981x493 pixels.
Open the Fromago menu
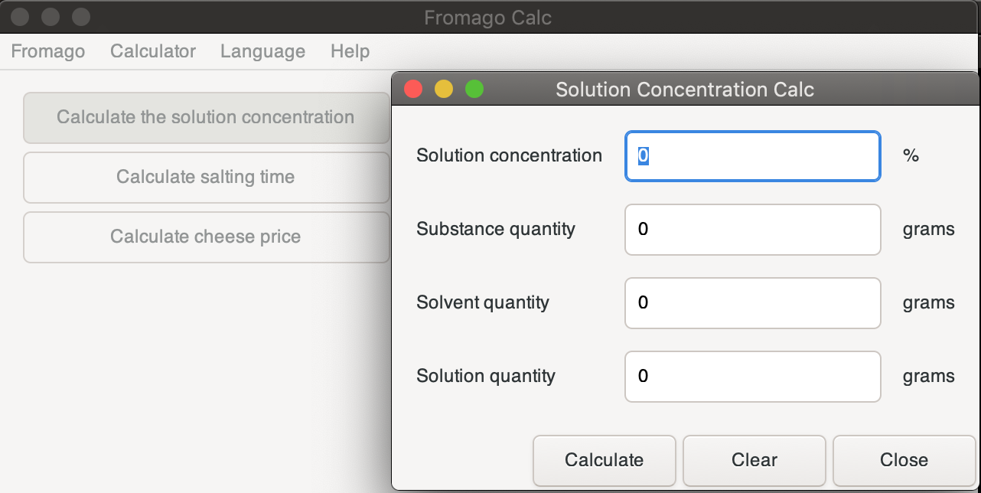[x=47, y=51]
